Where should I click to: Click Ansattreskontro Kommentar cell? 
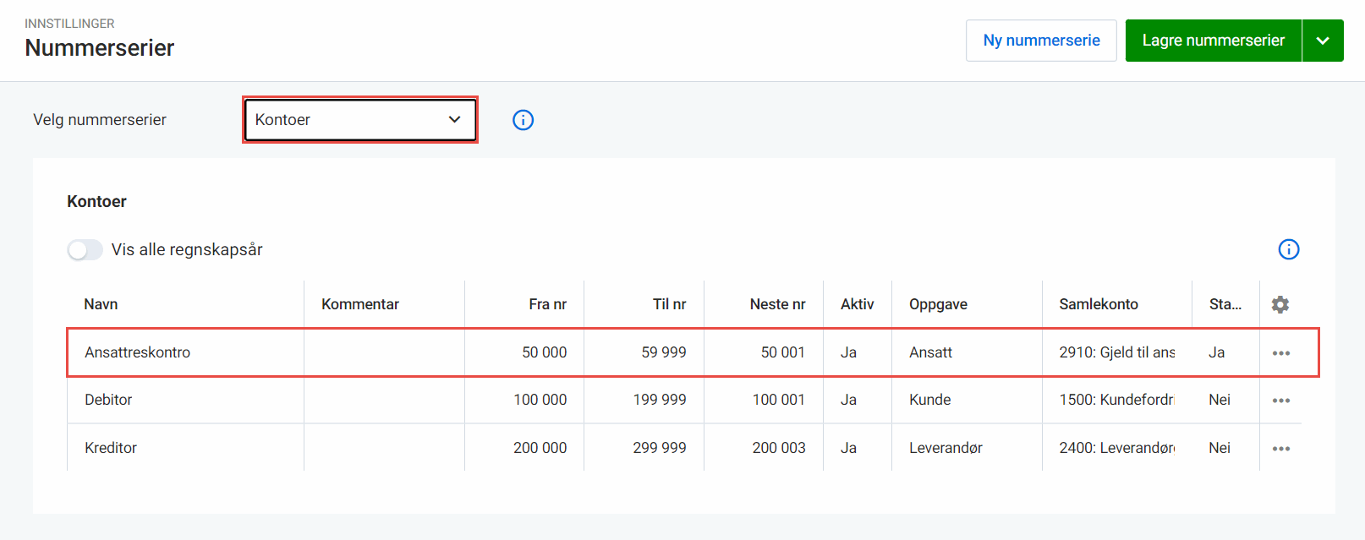pyautogui.click(x=384, y=352)
